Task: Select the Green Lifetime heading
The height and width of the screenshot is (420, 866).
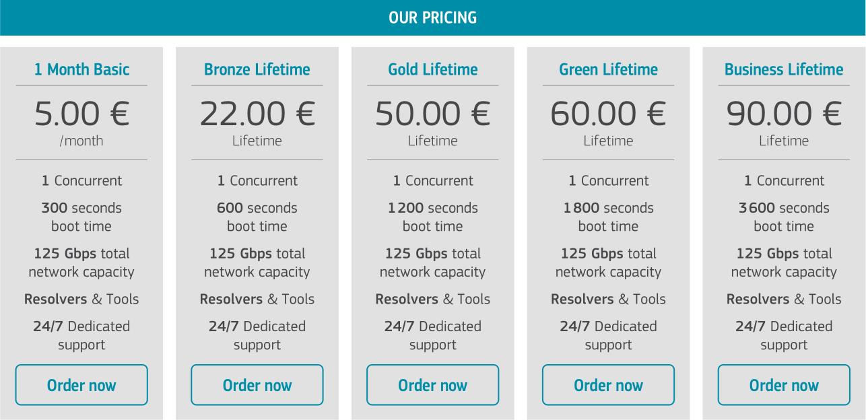Action: click(608, 69)
